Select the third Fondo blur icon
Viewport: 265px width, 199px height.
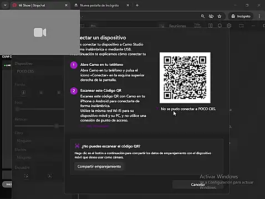tap(59, 92)
